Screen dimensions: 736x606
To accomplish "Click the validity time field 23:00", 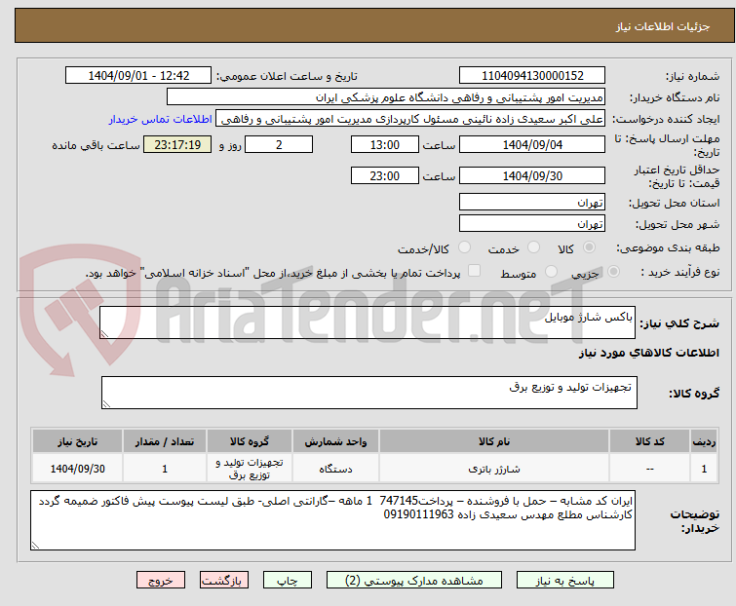I will click(x=385, y=176).
